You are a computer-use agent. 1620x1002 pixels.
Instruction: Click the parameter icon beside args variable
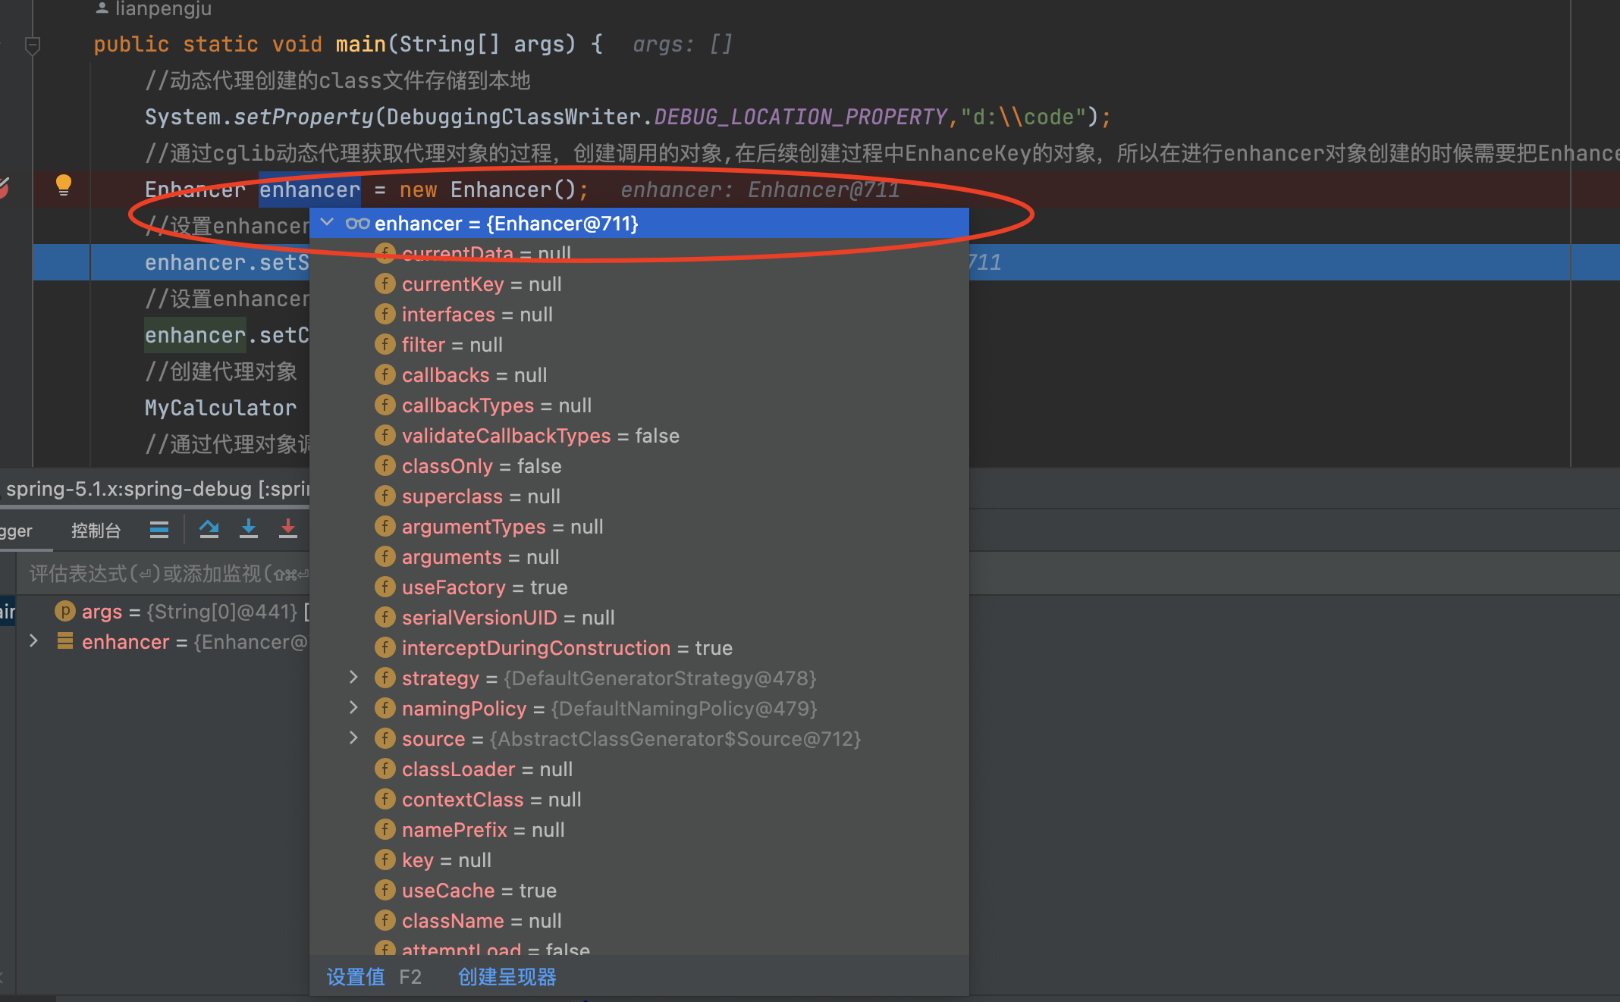tap(65, 611)
